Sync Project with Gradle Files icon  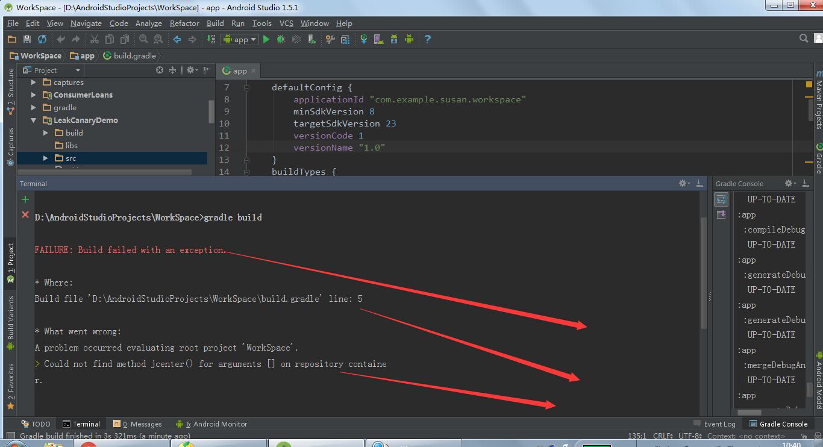pos(364,39)
